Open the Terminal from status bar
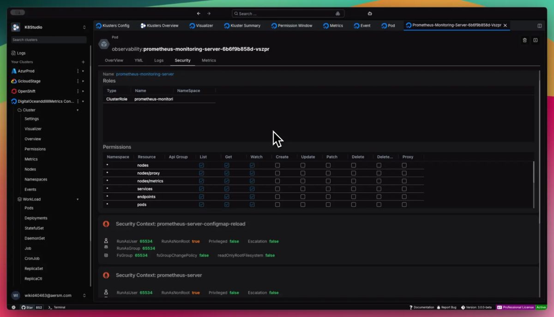 point(57,307)
